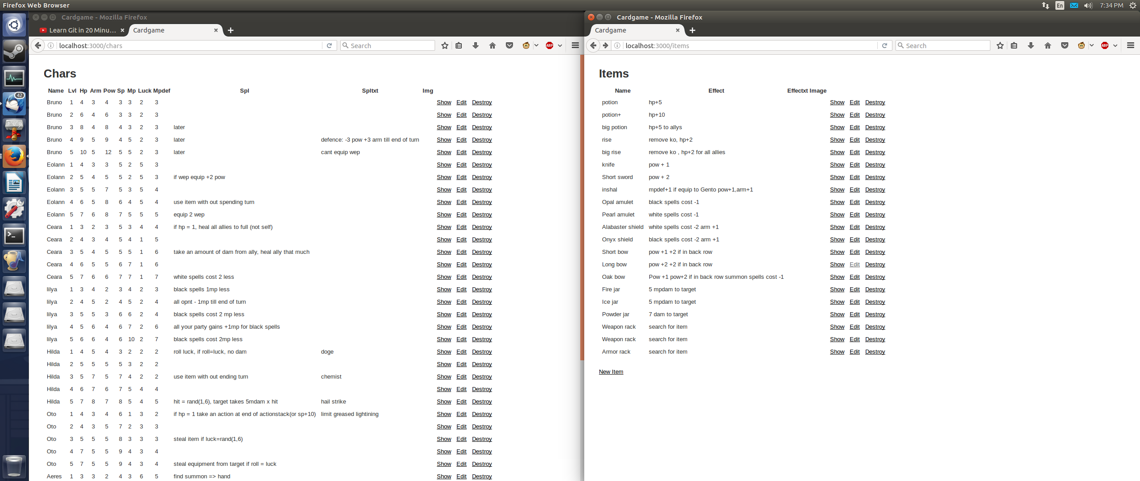Open Steam from the Ubuntu launcher
1140x481 pixels.
(x=14, y=51)
